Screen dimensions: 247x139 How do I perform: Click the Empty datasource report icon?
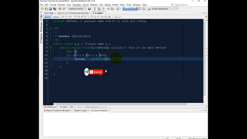(149, 9)
